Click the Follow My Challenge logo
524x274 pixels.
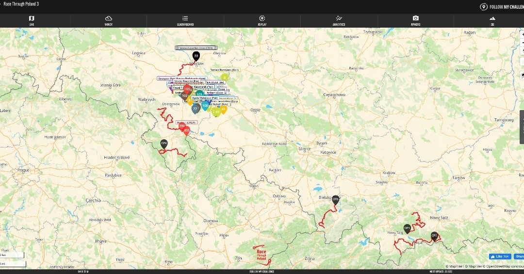[502, 7]
